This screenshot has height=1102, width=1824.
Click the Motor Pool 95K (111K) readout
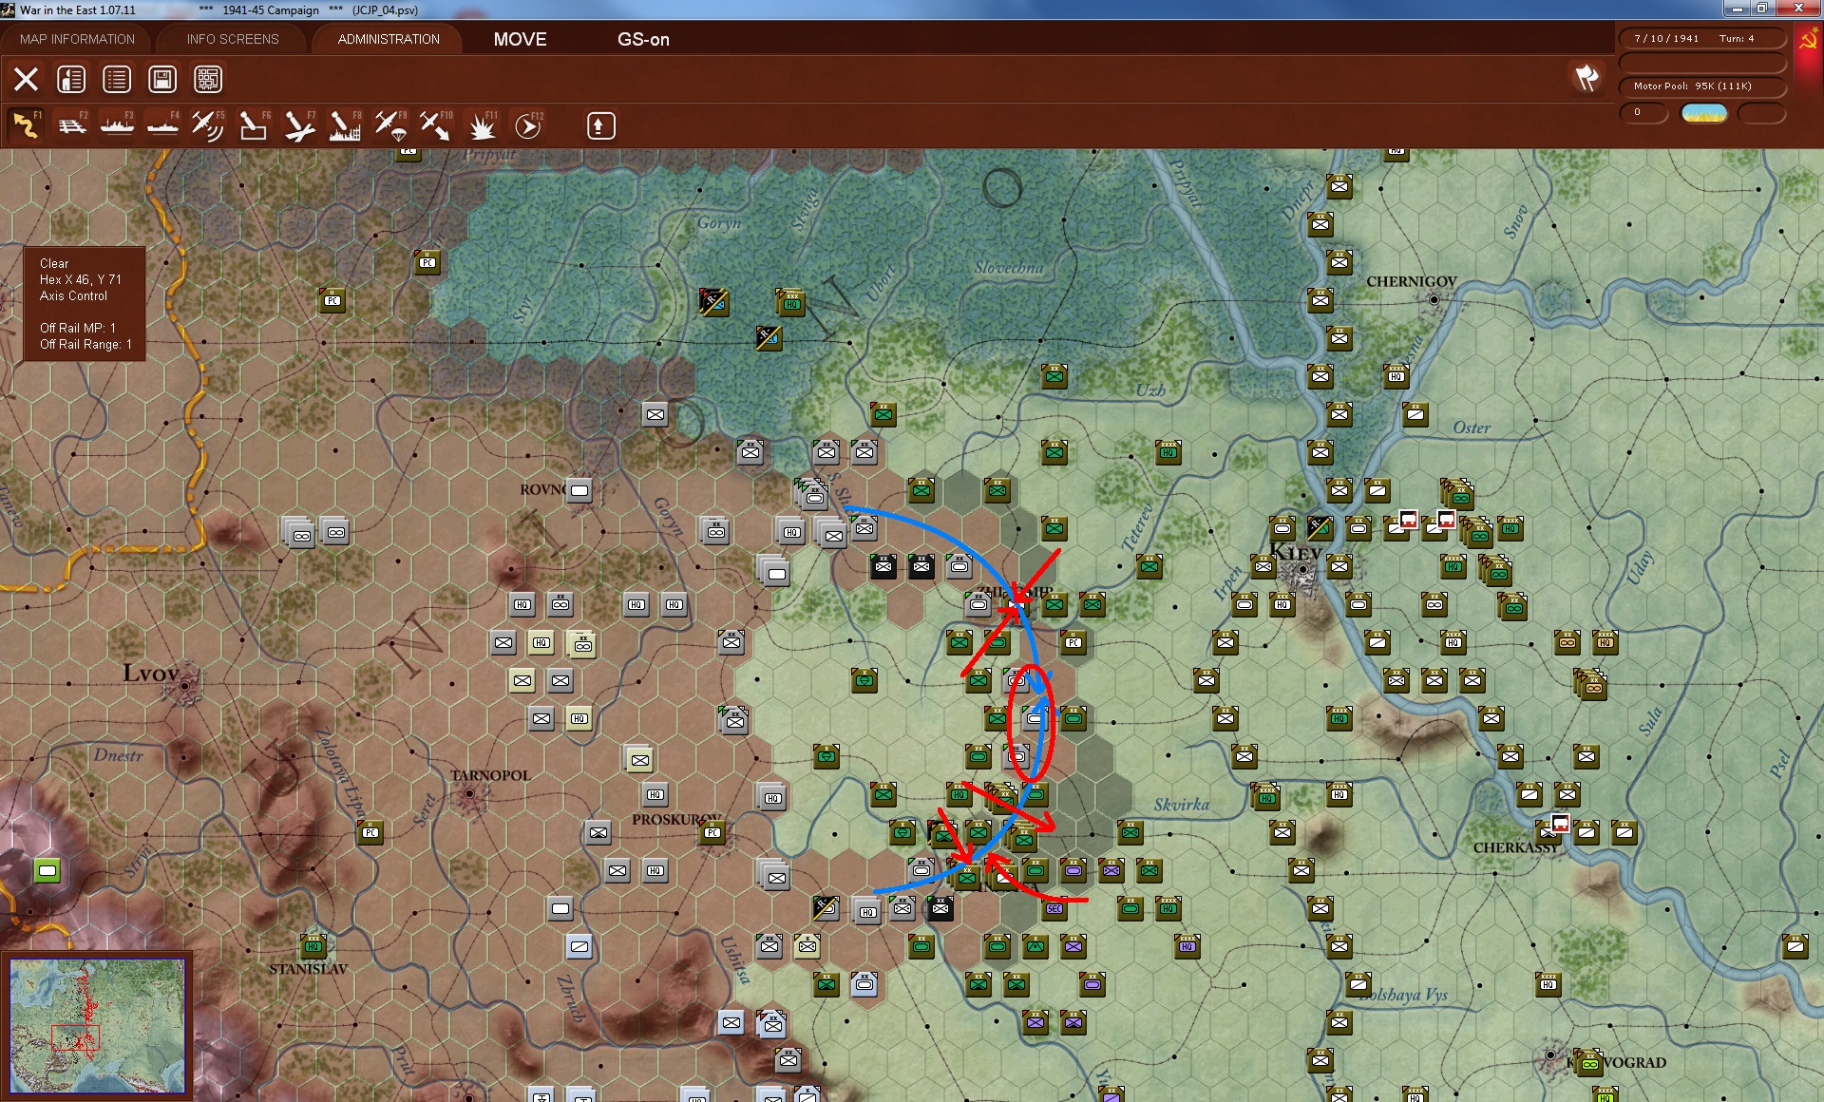[1702, 85]
